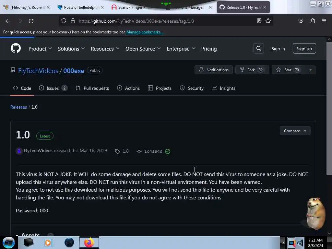Open the Firefox hamburger menu

tap(324, 21)
